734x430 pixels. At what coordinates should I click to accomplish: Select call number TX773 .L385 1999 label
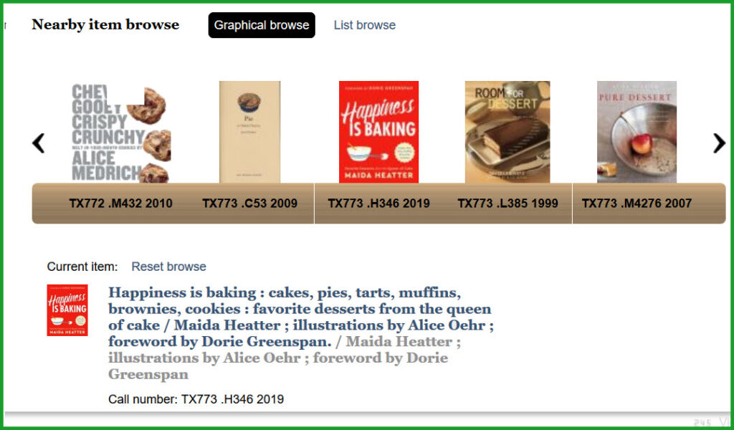tap(508, 204)
